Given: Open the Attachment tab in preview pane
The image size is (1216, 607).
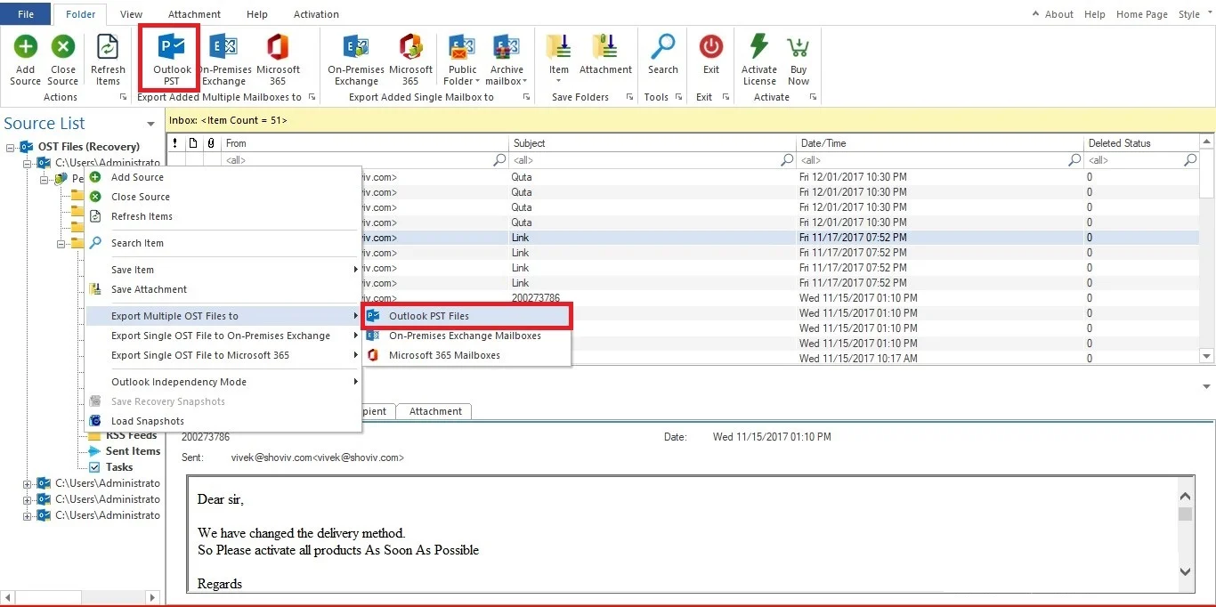Looking at the screenshot, I should [435, 411].
